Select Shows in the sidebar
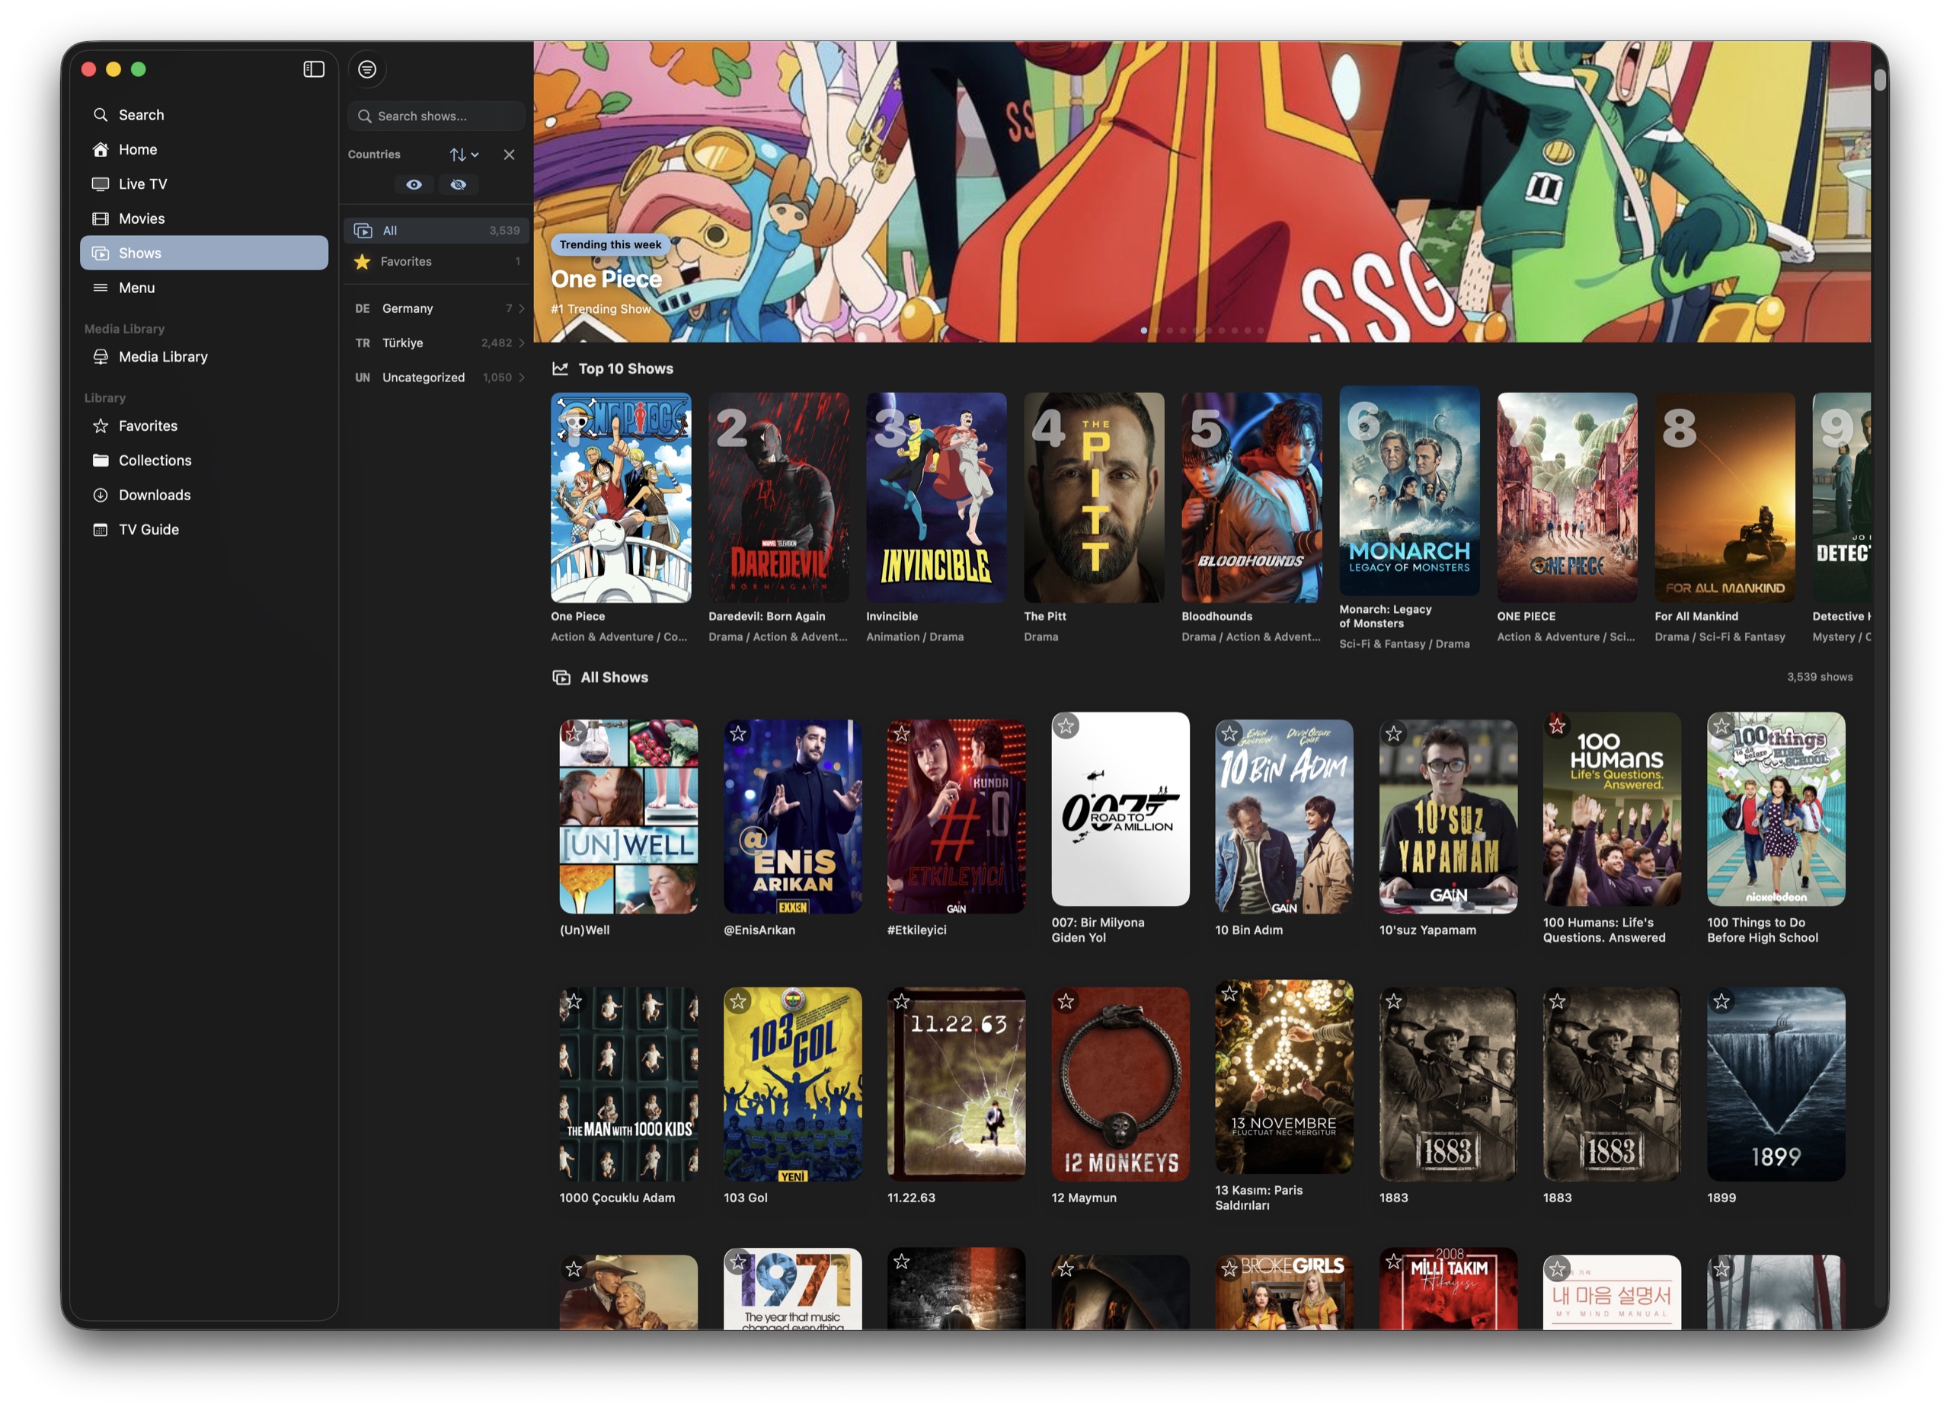Viewport: 1950px width, 1410px height. pos(204,253)
